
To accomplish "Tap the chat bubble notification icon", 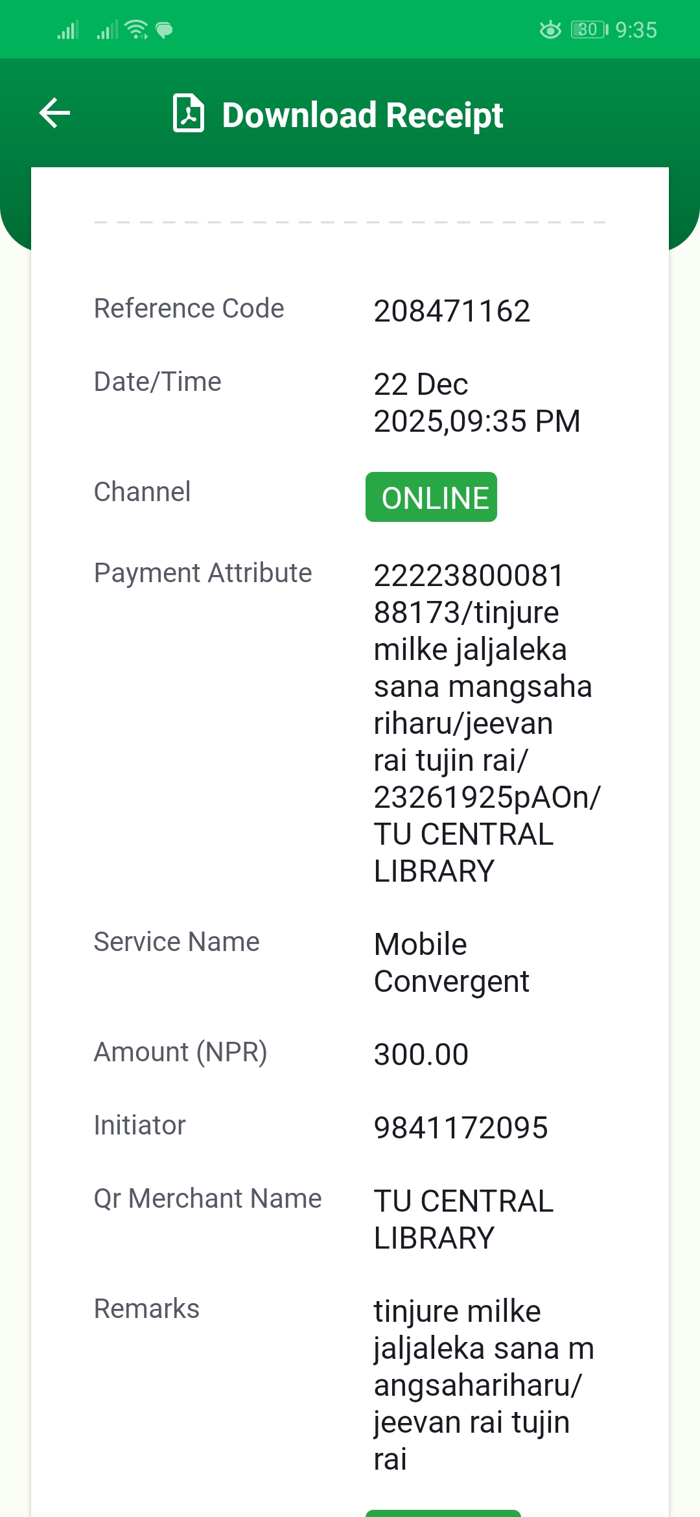I will (165, 30).
